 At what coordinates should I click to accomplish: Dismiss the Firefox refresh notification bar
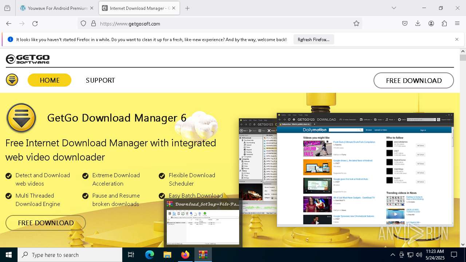[457, 39]
